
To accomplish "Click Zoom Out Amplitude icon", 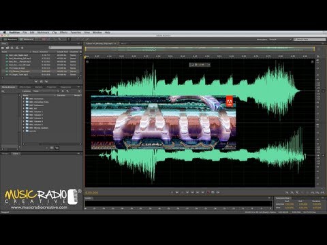I will (x=292, y=193).
